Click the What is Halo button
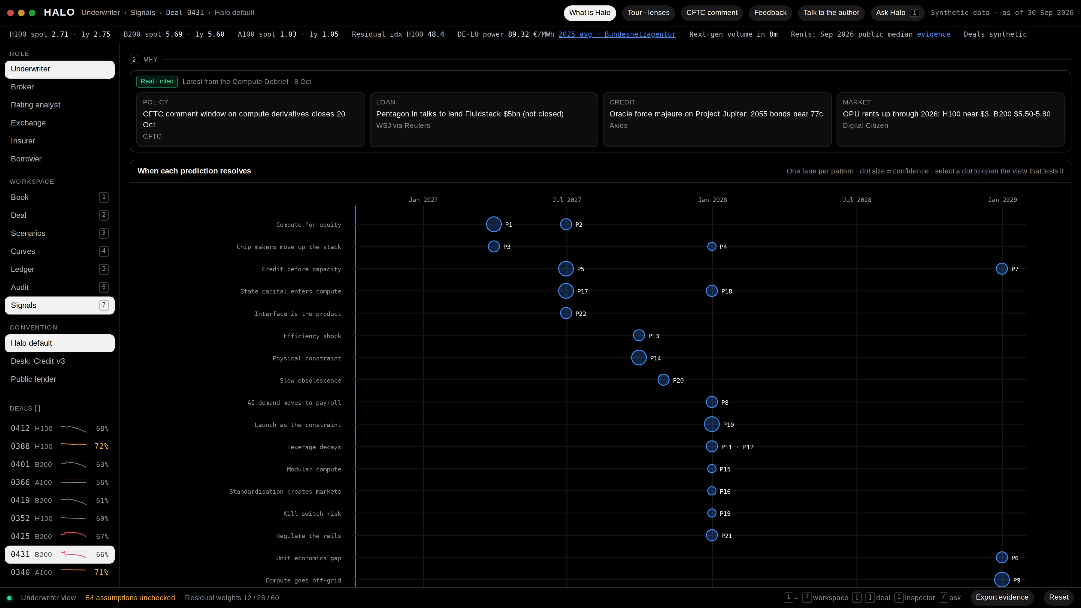The width and height of the screenshot is (1081, 608). click(x=590, y=13)
